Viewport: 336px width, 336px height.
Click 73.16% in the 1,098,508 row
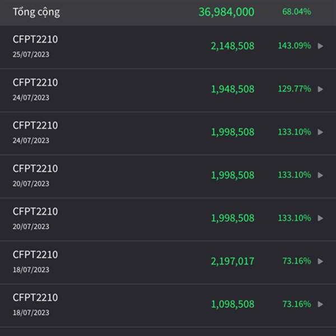(x=297, y=304)
